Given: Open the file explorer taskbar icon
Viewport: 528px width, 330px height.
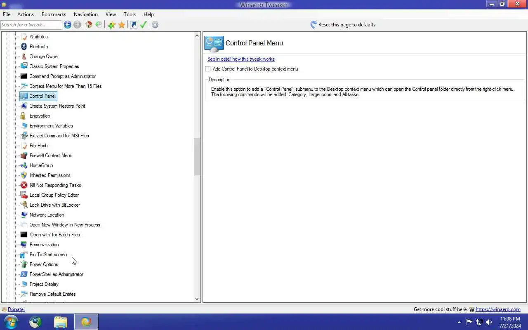Looking at the screenshot, I should pos(61,322).
